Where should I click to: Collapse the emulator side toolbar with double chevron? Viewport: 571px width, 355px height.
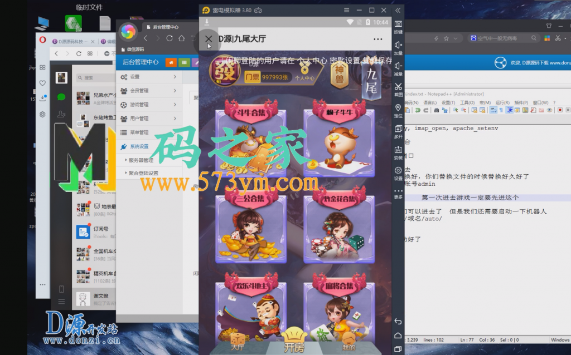pos(398,10)
